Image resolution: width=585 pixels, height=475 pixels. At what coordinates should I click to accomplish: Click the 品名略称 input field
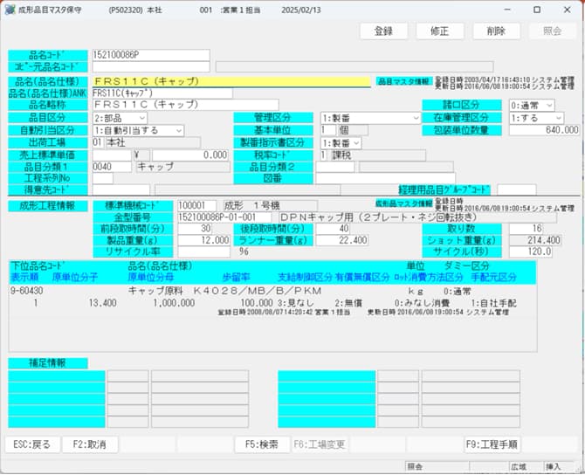click(x=185, y=105)
